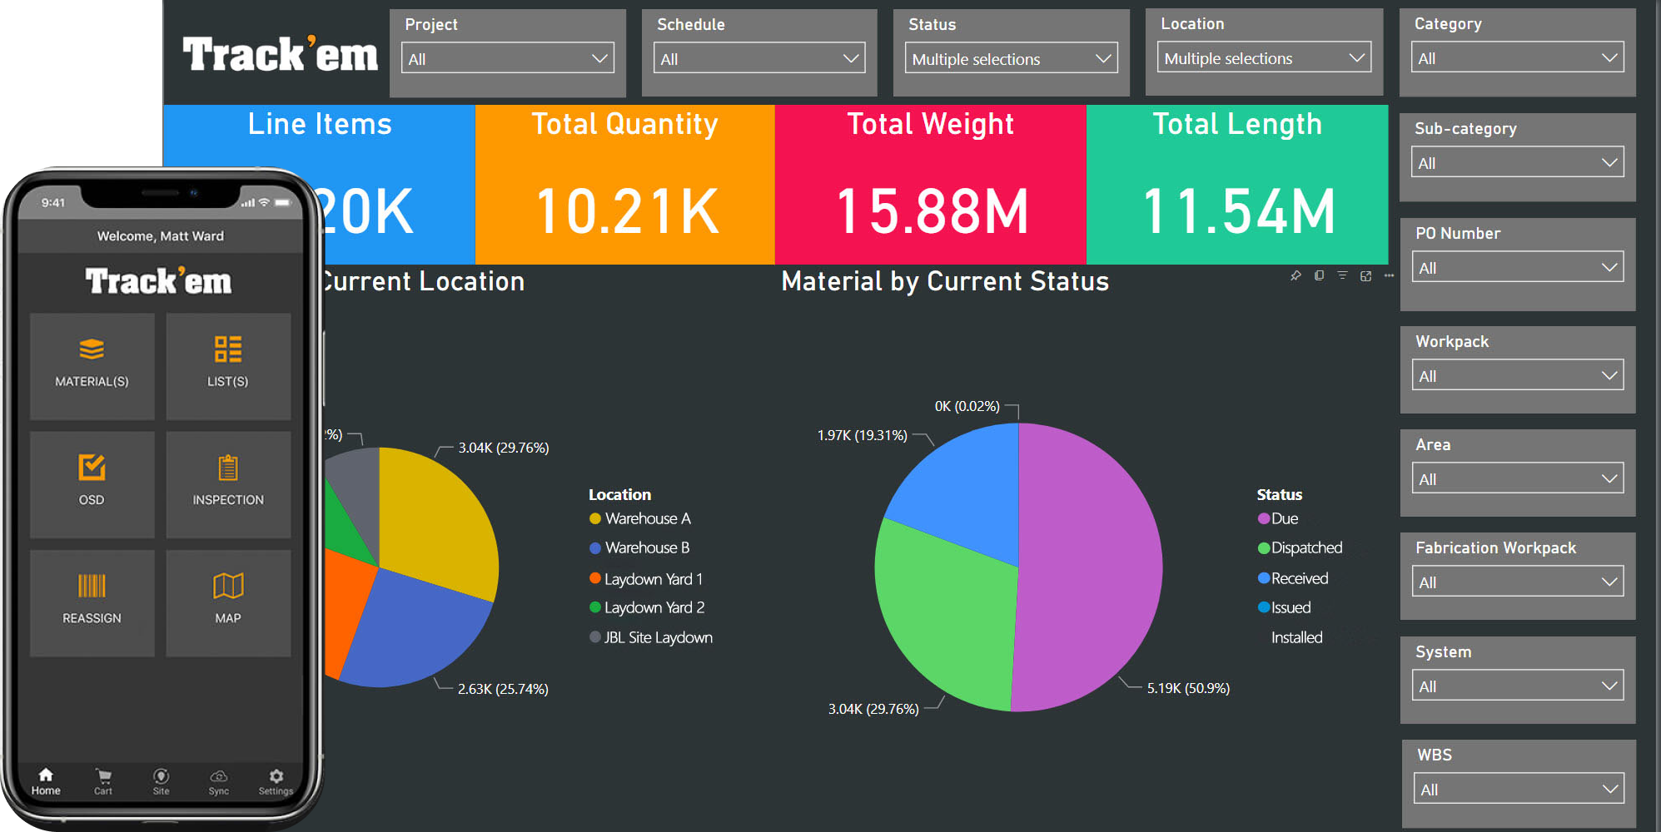Expand the Fabrication Workpack filter dropdown
Screen dimensions: 1661x832
pos(1518,582)
